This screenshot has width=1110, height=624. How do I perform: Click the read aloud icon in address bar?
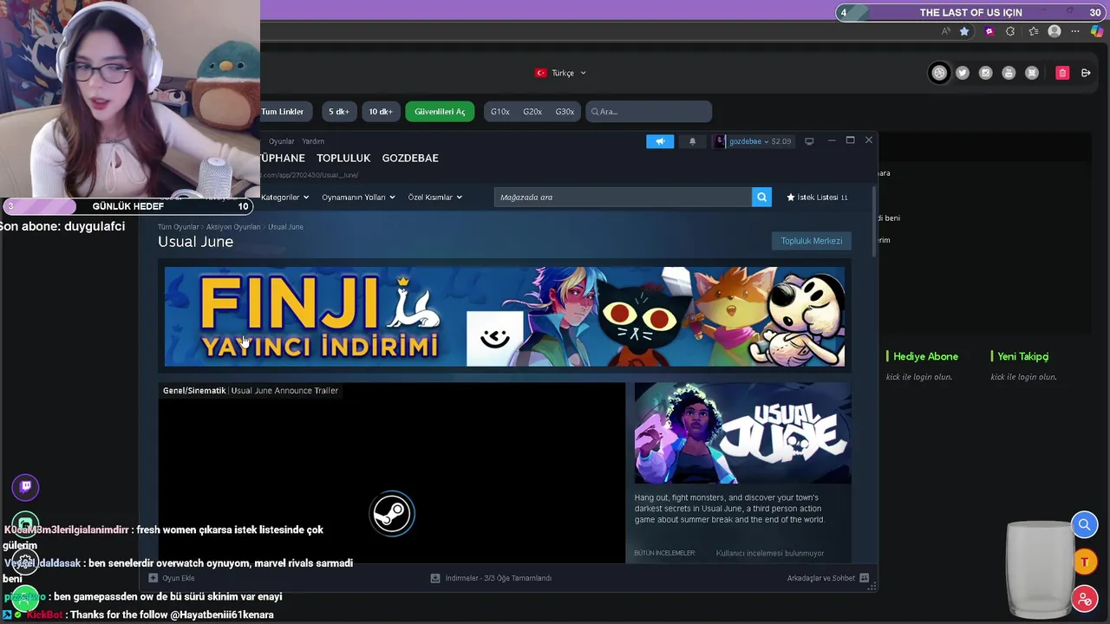(x=946, y=31)
